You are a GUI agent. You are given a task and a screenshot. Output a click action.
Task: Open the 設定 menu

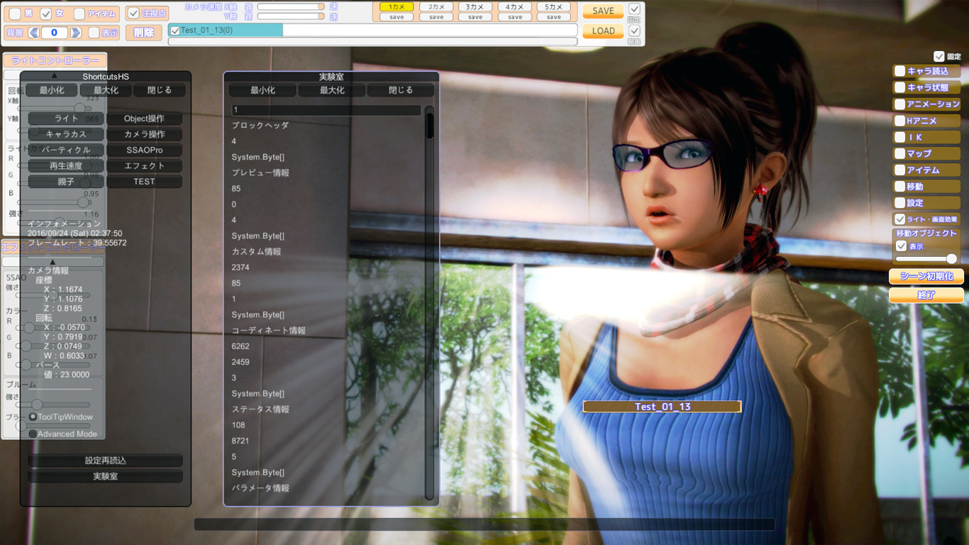point(926,203)
